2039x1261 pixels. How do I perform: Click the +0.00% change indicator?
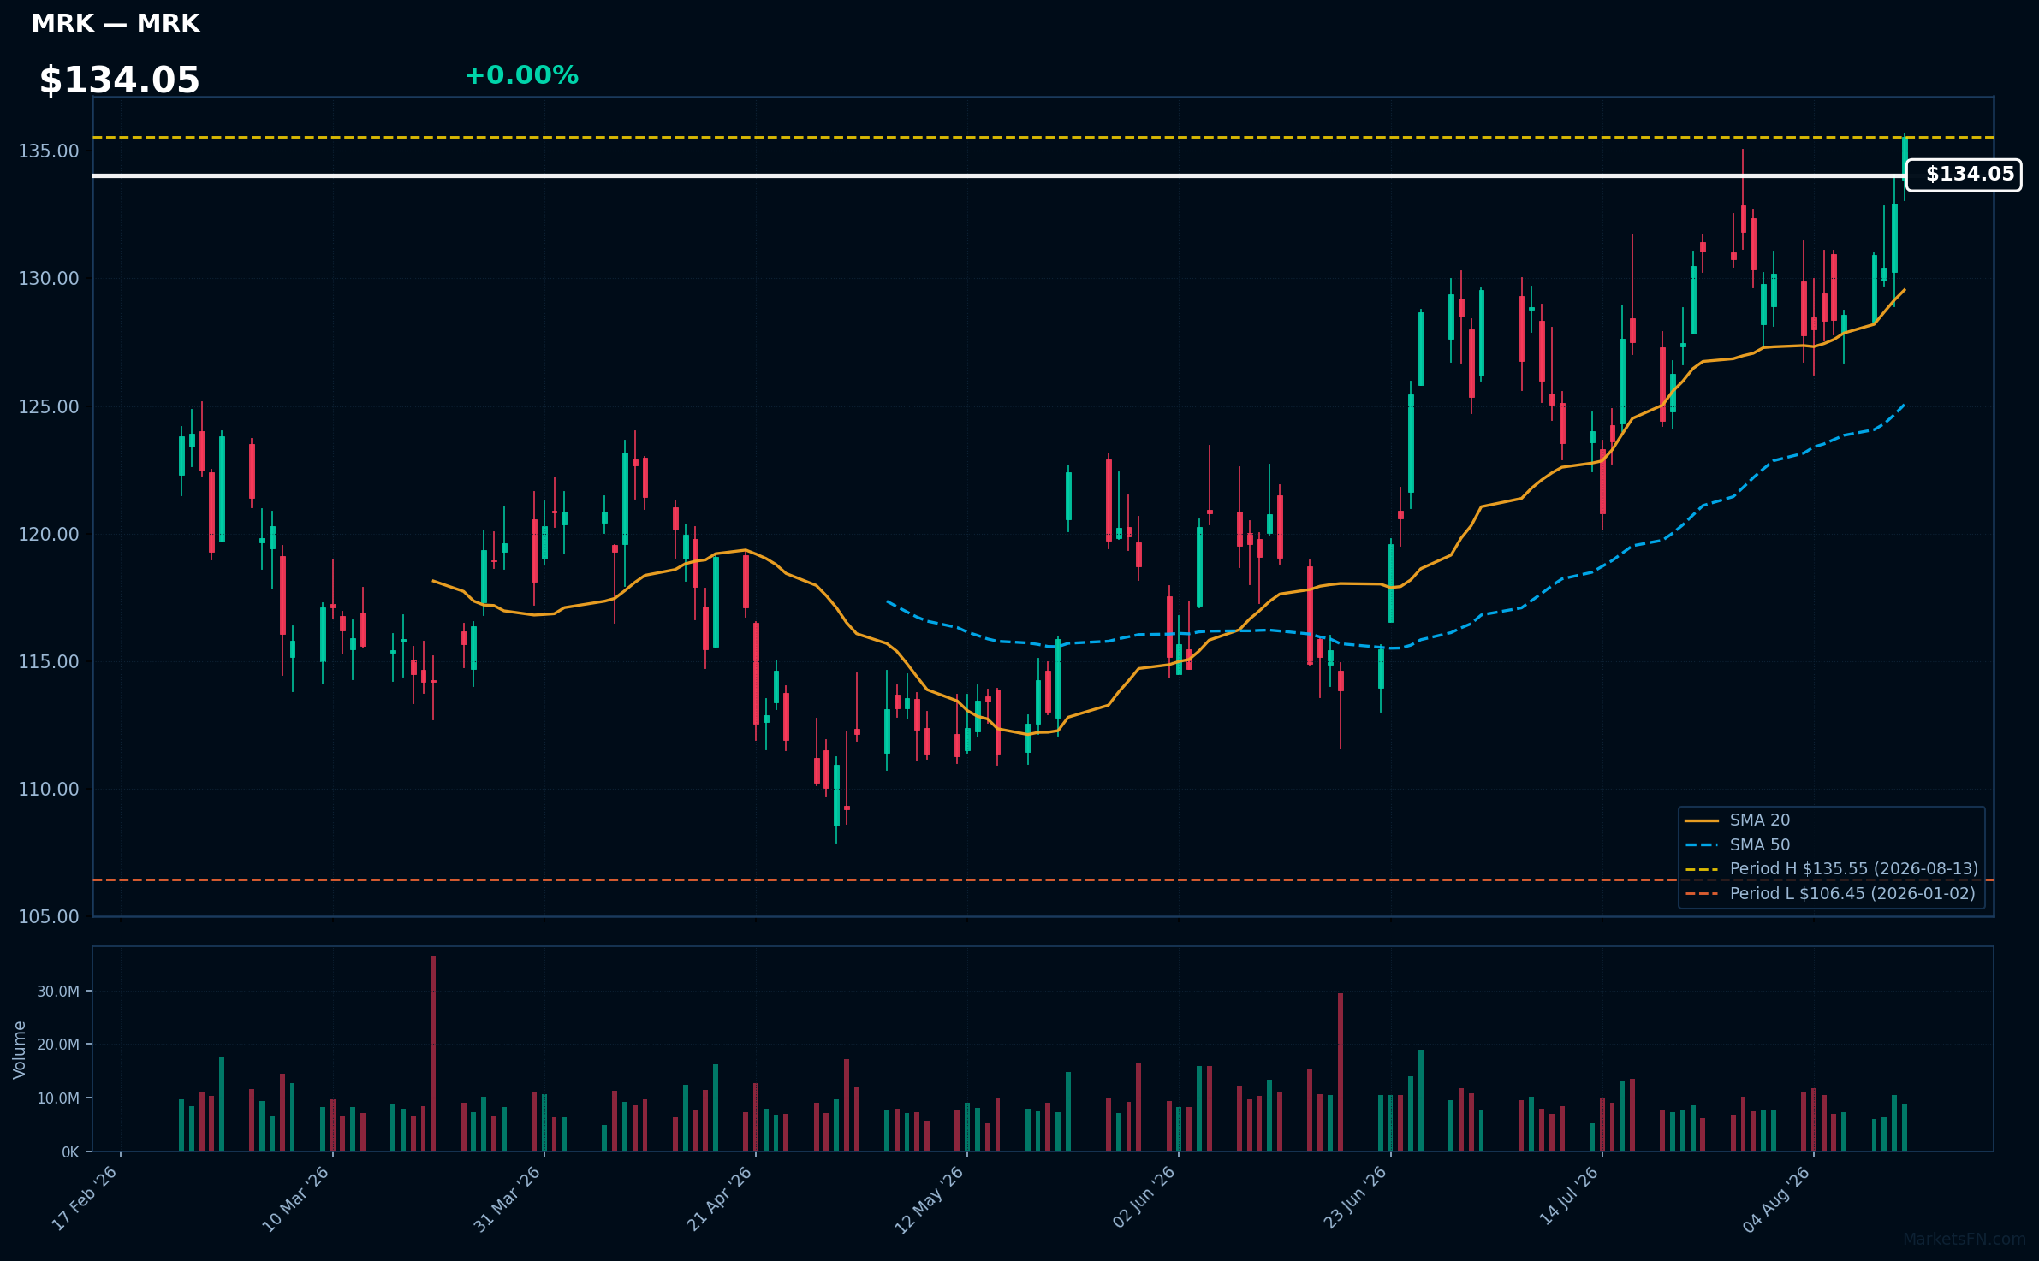[x=521, y=75]
